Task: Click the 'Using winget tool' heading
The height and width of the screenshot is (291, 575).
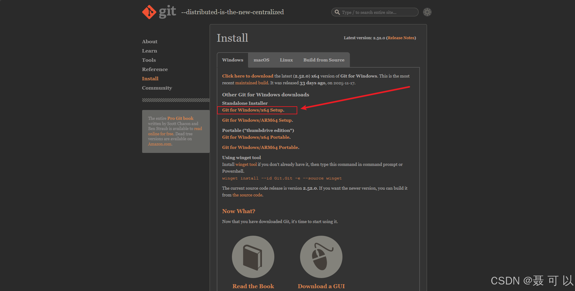Action: tap(242, 158)
